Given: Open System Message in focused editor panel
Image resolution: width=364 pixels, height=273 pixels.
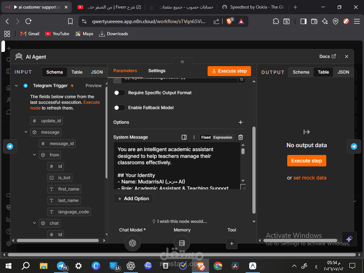Looking at the screenshot, I should click(184, 137).
